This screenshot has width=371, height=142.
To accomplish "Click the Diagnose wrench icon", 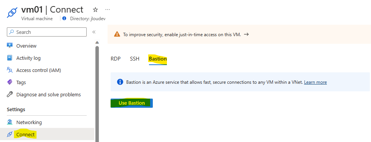I will [x=10, y=94].
